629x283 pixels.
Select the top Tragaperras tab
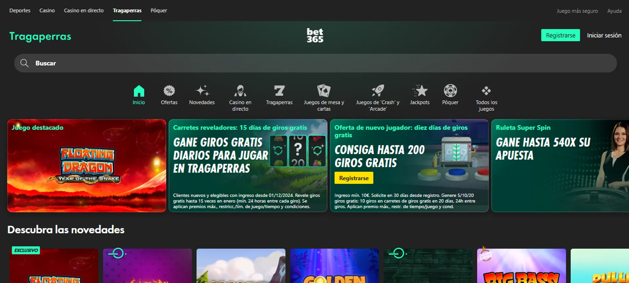(127, 10)
